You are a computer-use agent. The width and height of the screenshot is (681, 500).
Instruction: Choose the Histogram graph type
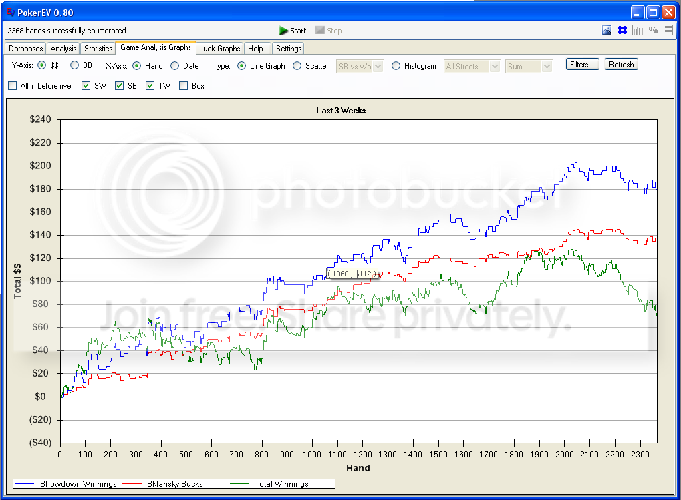tap(396, 66)
